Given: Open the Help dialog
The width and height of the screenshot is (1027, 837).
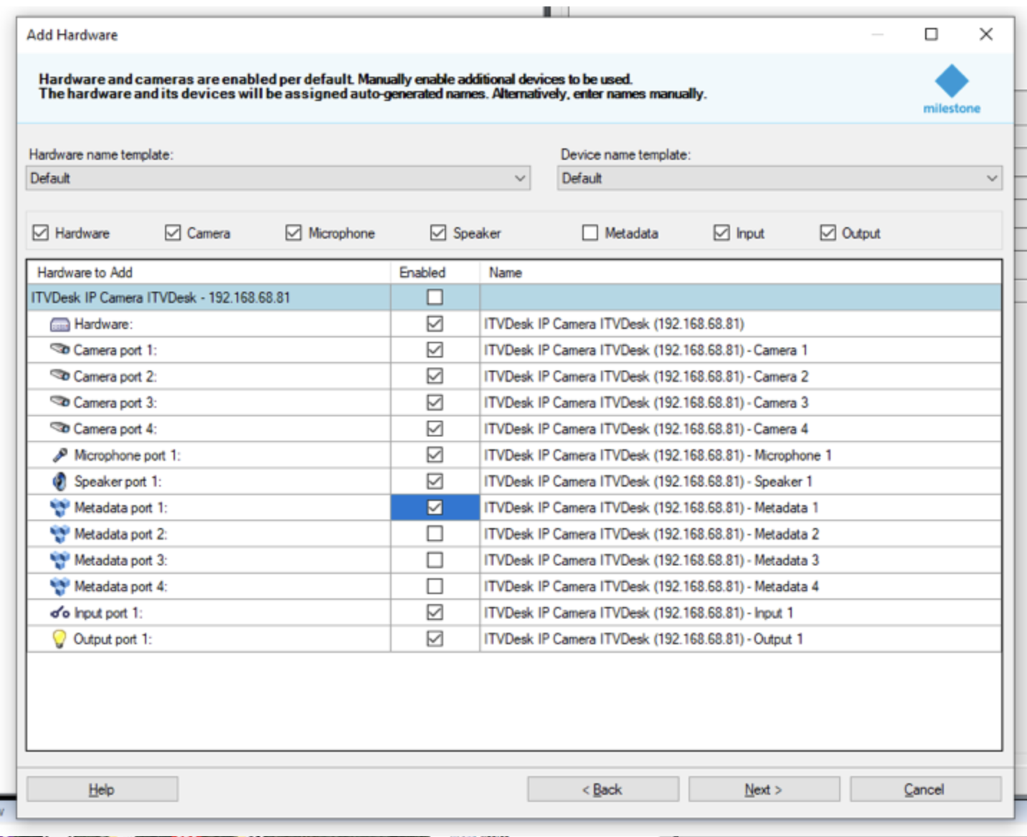Looking at the screenshot, I should pos(103,790).
